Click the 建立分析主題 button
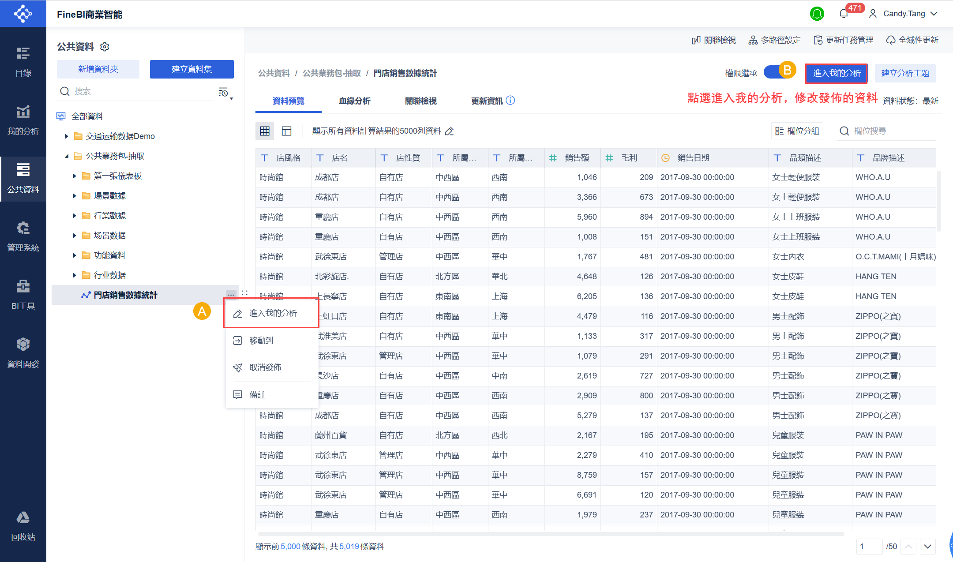The image size is (953, 562). coord(905,73)
